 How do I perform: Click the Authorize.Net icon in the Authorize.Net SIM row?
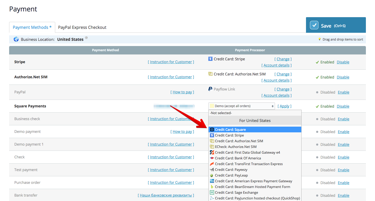click(210, 74)
